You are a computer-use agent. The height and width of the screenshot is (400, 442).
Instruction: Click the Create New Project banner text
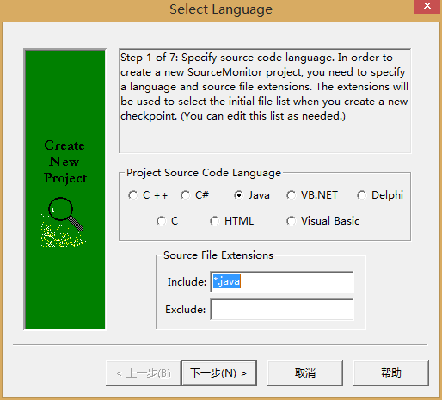65,162
